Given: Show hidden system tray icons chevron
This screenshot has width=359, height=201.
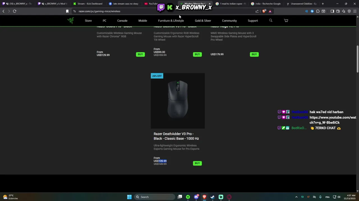Looking at the screenshot, I should (296, 197).
